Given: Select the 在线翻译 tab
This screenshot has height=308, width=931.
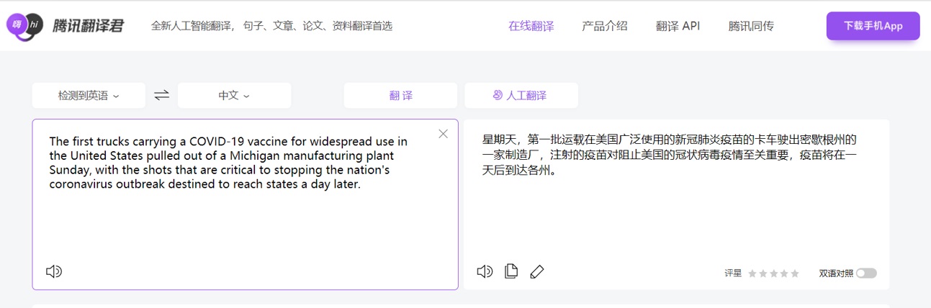Looking at the screenshot, I should coord(531,26).
